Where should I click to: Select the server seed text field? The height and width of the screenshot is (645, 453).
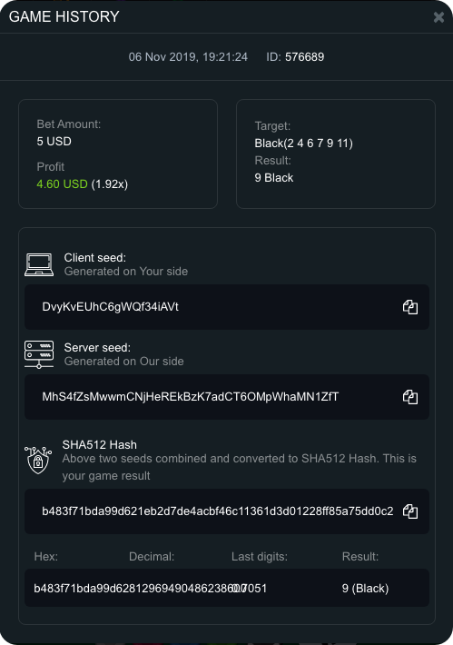click(227, 397)
